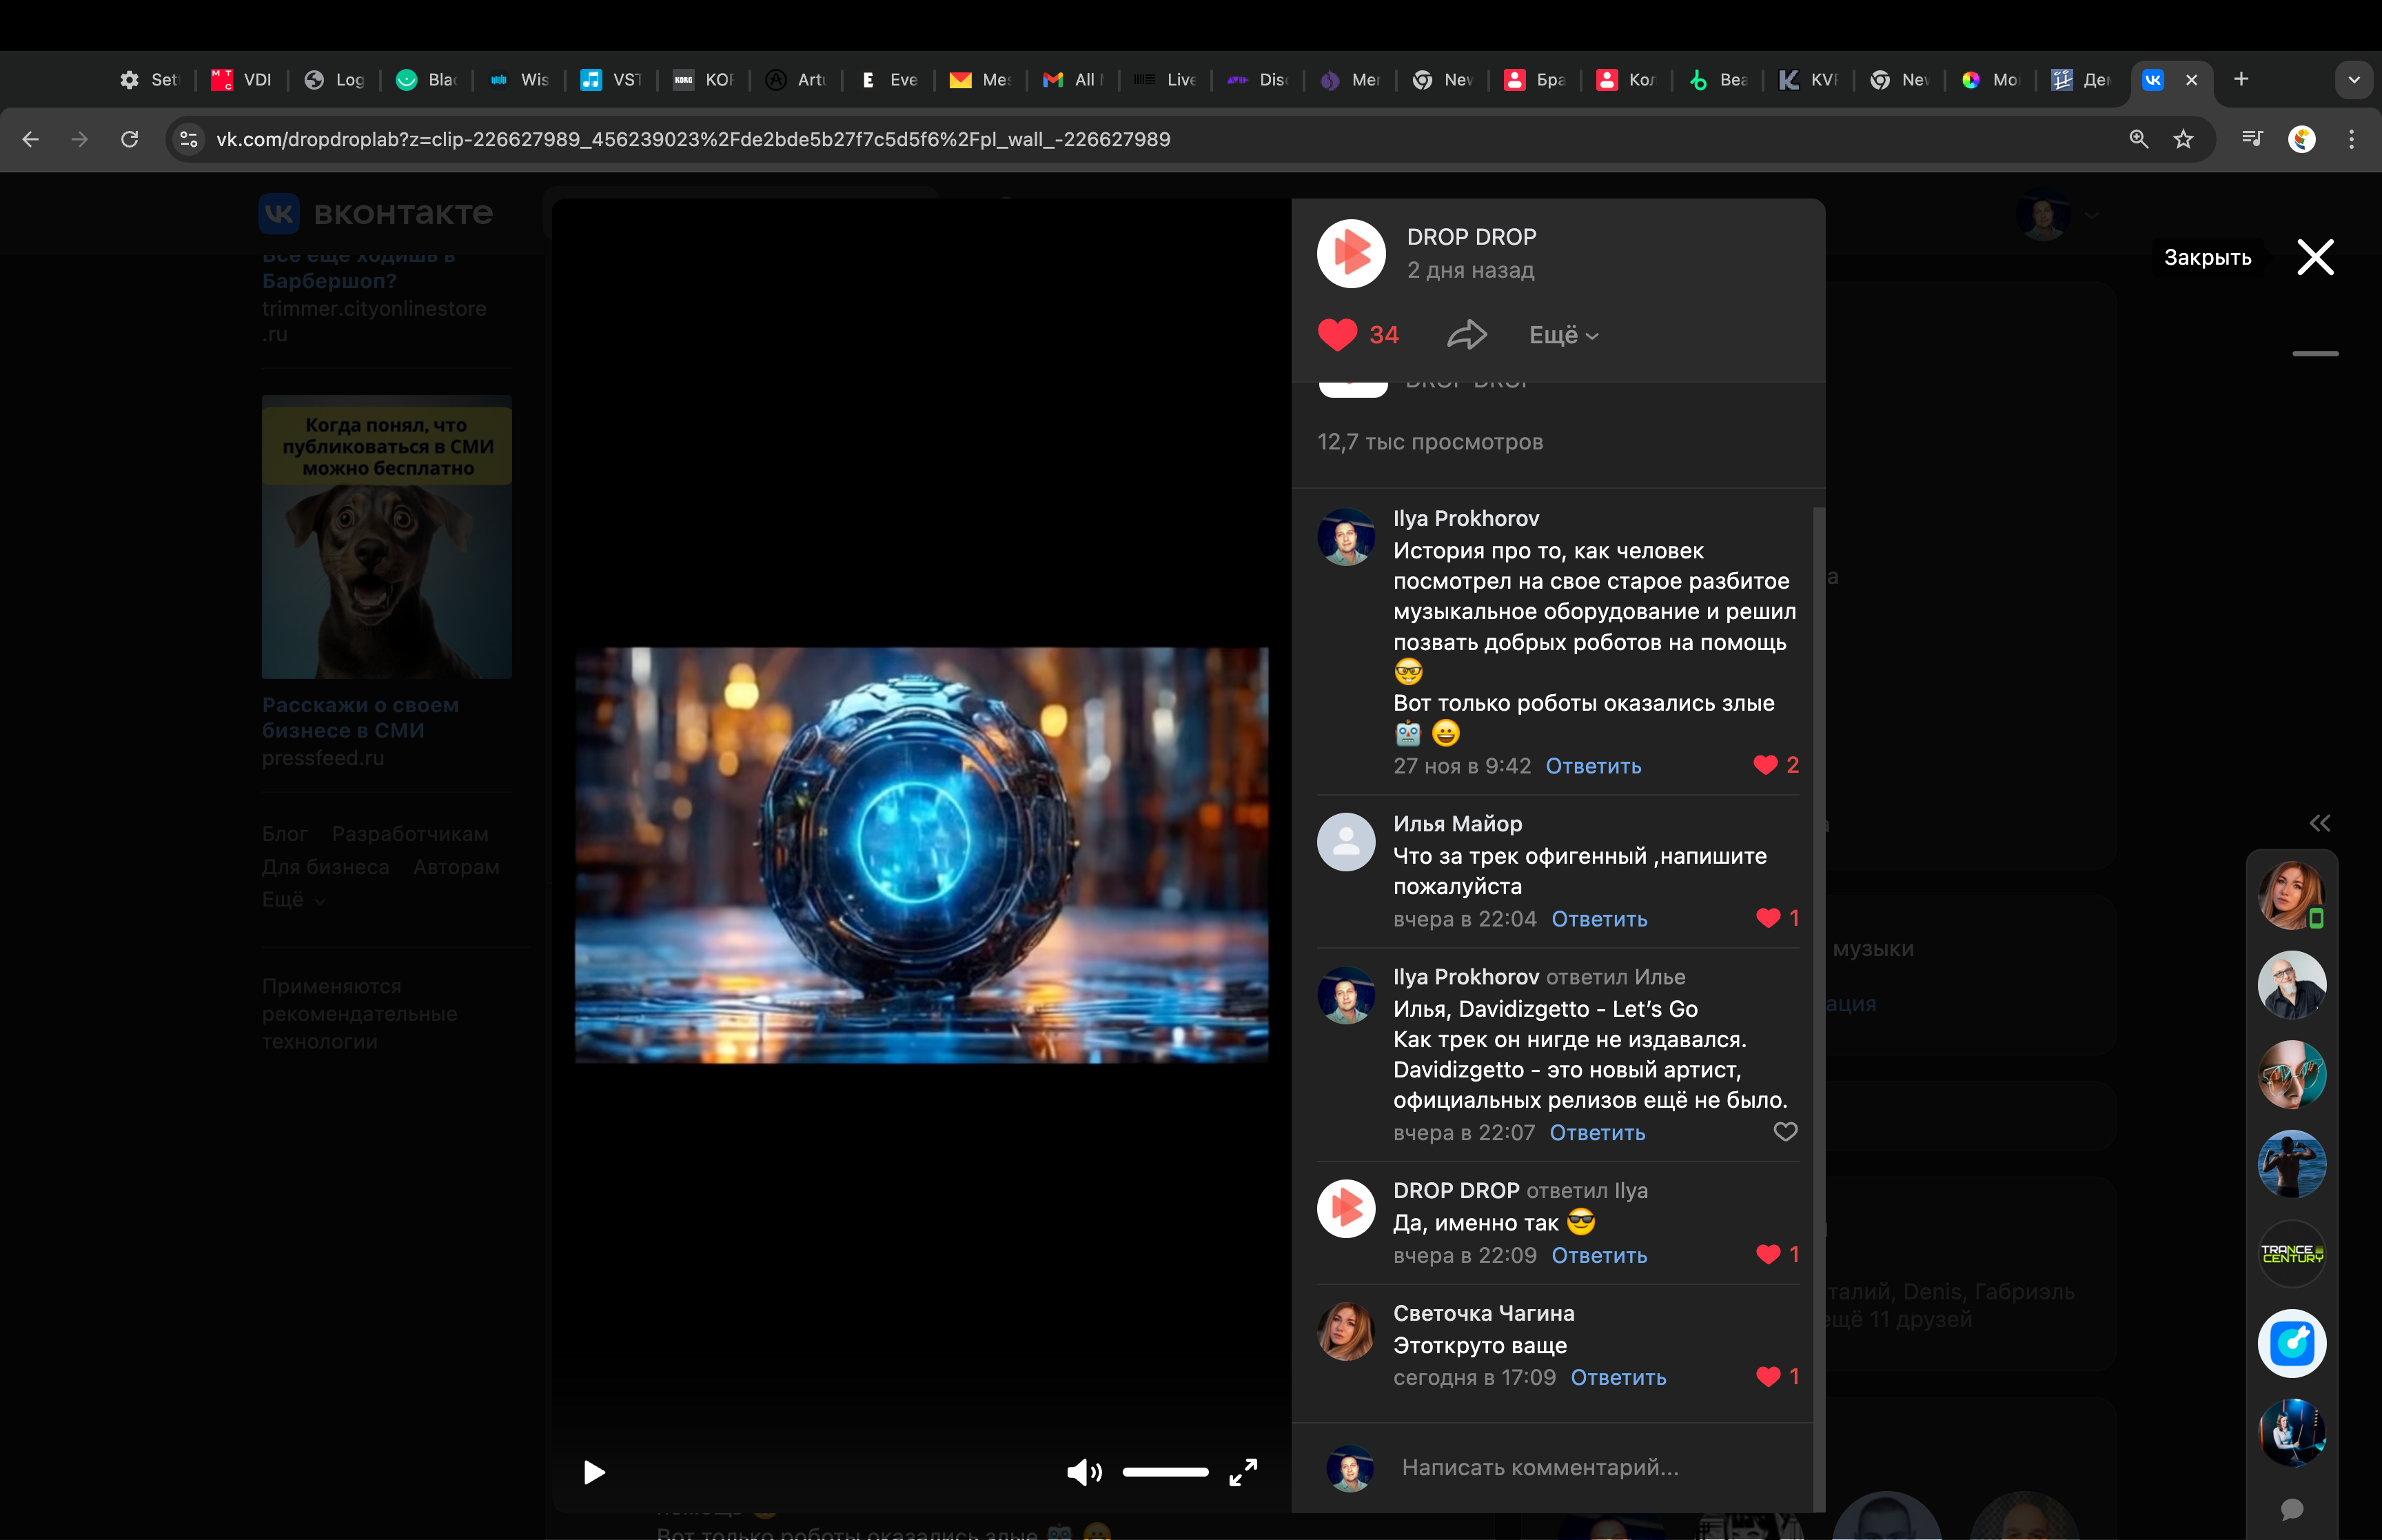The image size is (2382, 1540).
Task: Click the DROP DROP channel logo
Action: pos(1350,254)
